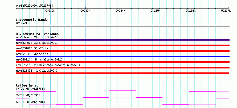Image resolution: width=237 pixels, height=108 pixels.
Task: Click the red bar under nsv6427575
Action: 122,45
